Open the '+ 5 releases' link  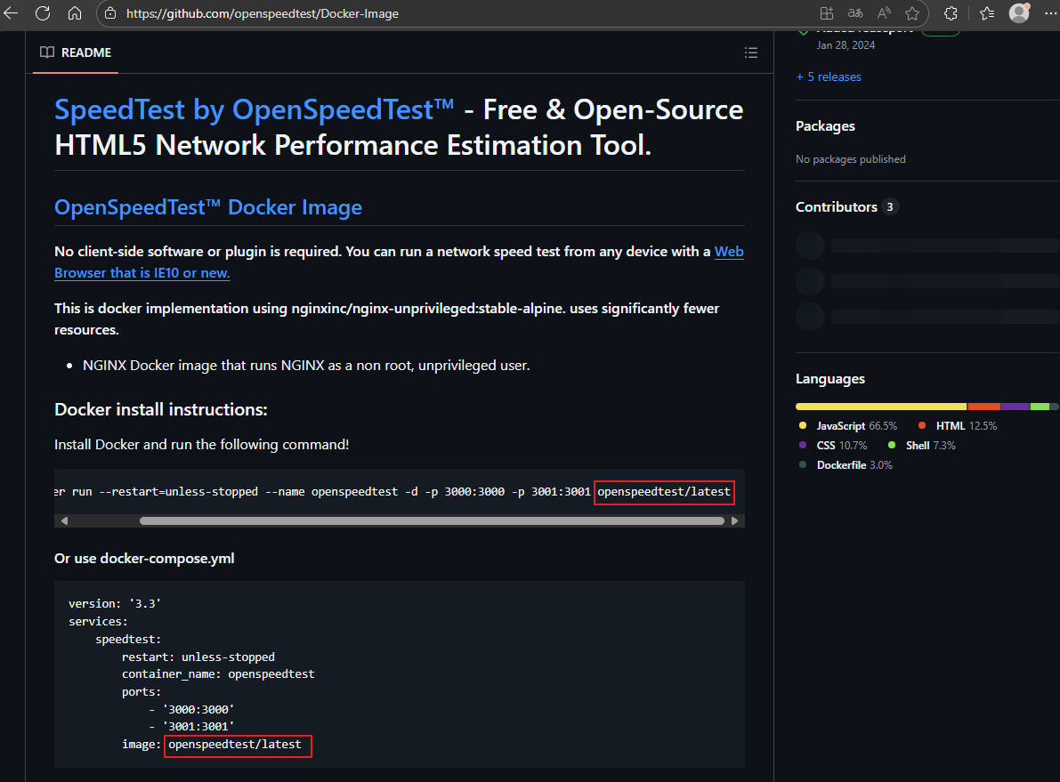pos(828,77)
